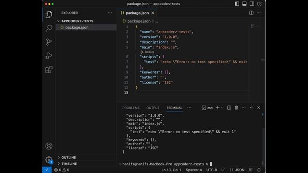Close the package.json editor tab
This screenshot has width=308, height=173.
(153, 13)
